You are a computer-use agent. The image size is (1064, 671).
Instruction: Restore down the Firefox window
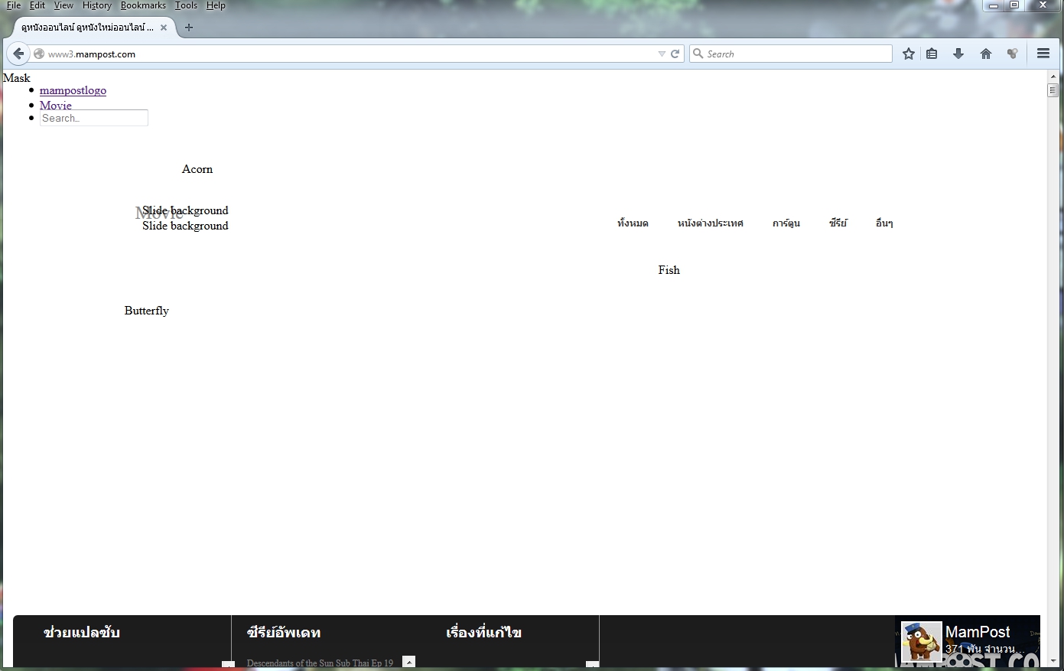tap(1014, 5)
